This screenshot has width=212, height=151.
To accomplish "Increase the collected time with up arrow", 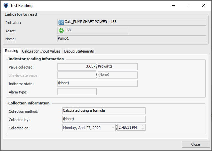I will [x=143, y=126].
